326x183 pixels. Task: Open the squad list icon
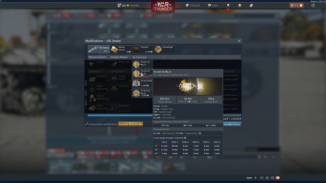pyautogui.click(x=262, y=178)
